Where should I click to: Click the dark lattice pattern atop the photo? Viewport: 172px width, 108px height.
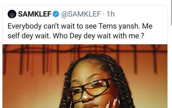pos(85,49)
